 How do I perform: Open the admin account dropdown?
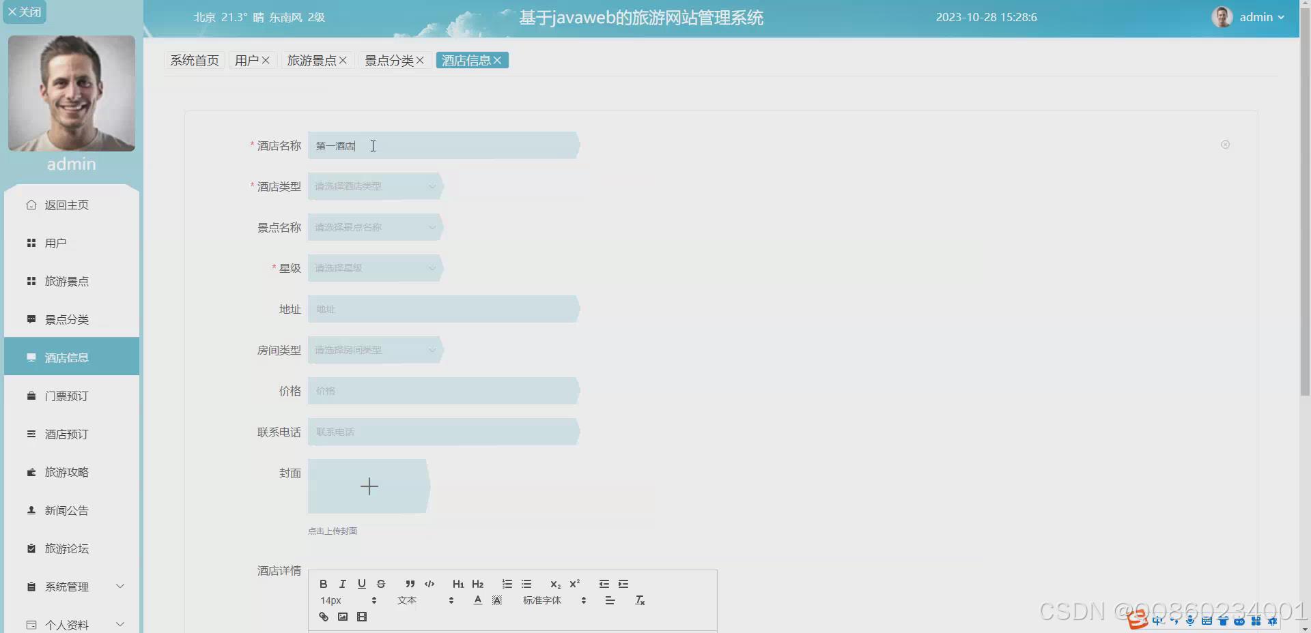point(1249,17)
